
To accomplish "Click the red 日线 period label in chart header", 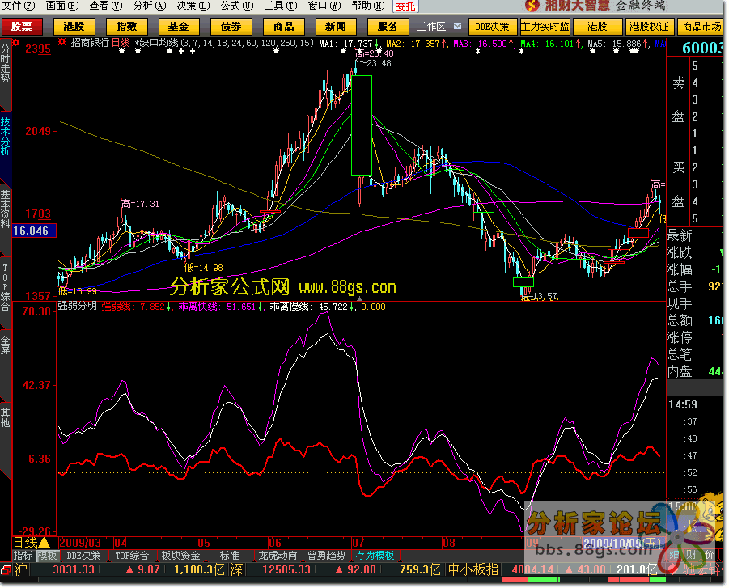I will [x=121, y=43].
